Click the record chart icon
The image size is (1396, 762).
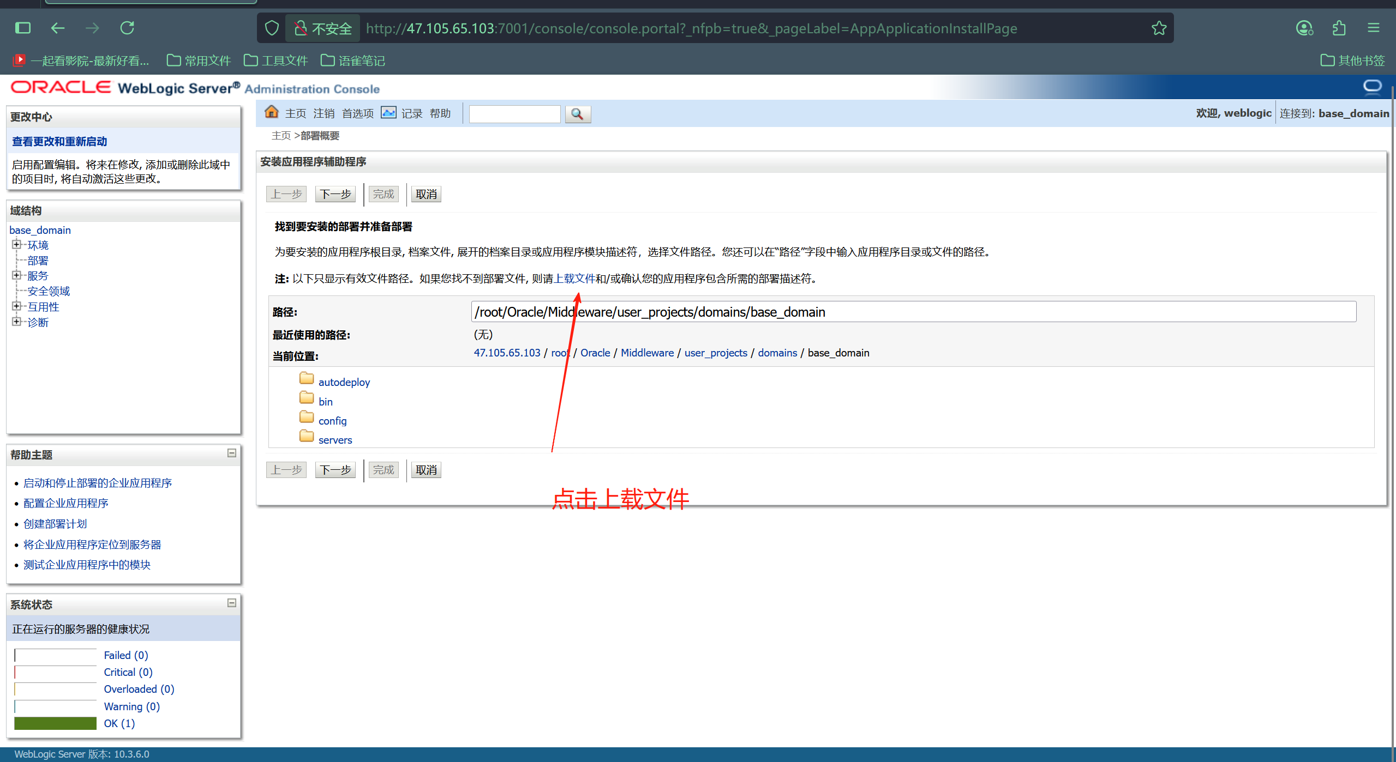[388, 112]
